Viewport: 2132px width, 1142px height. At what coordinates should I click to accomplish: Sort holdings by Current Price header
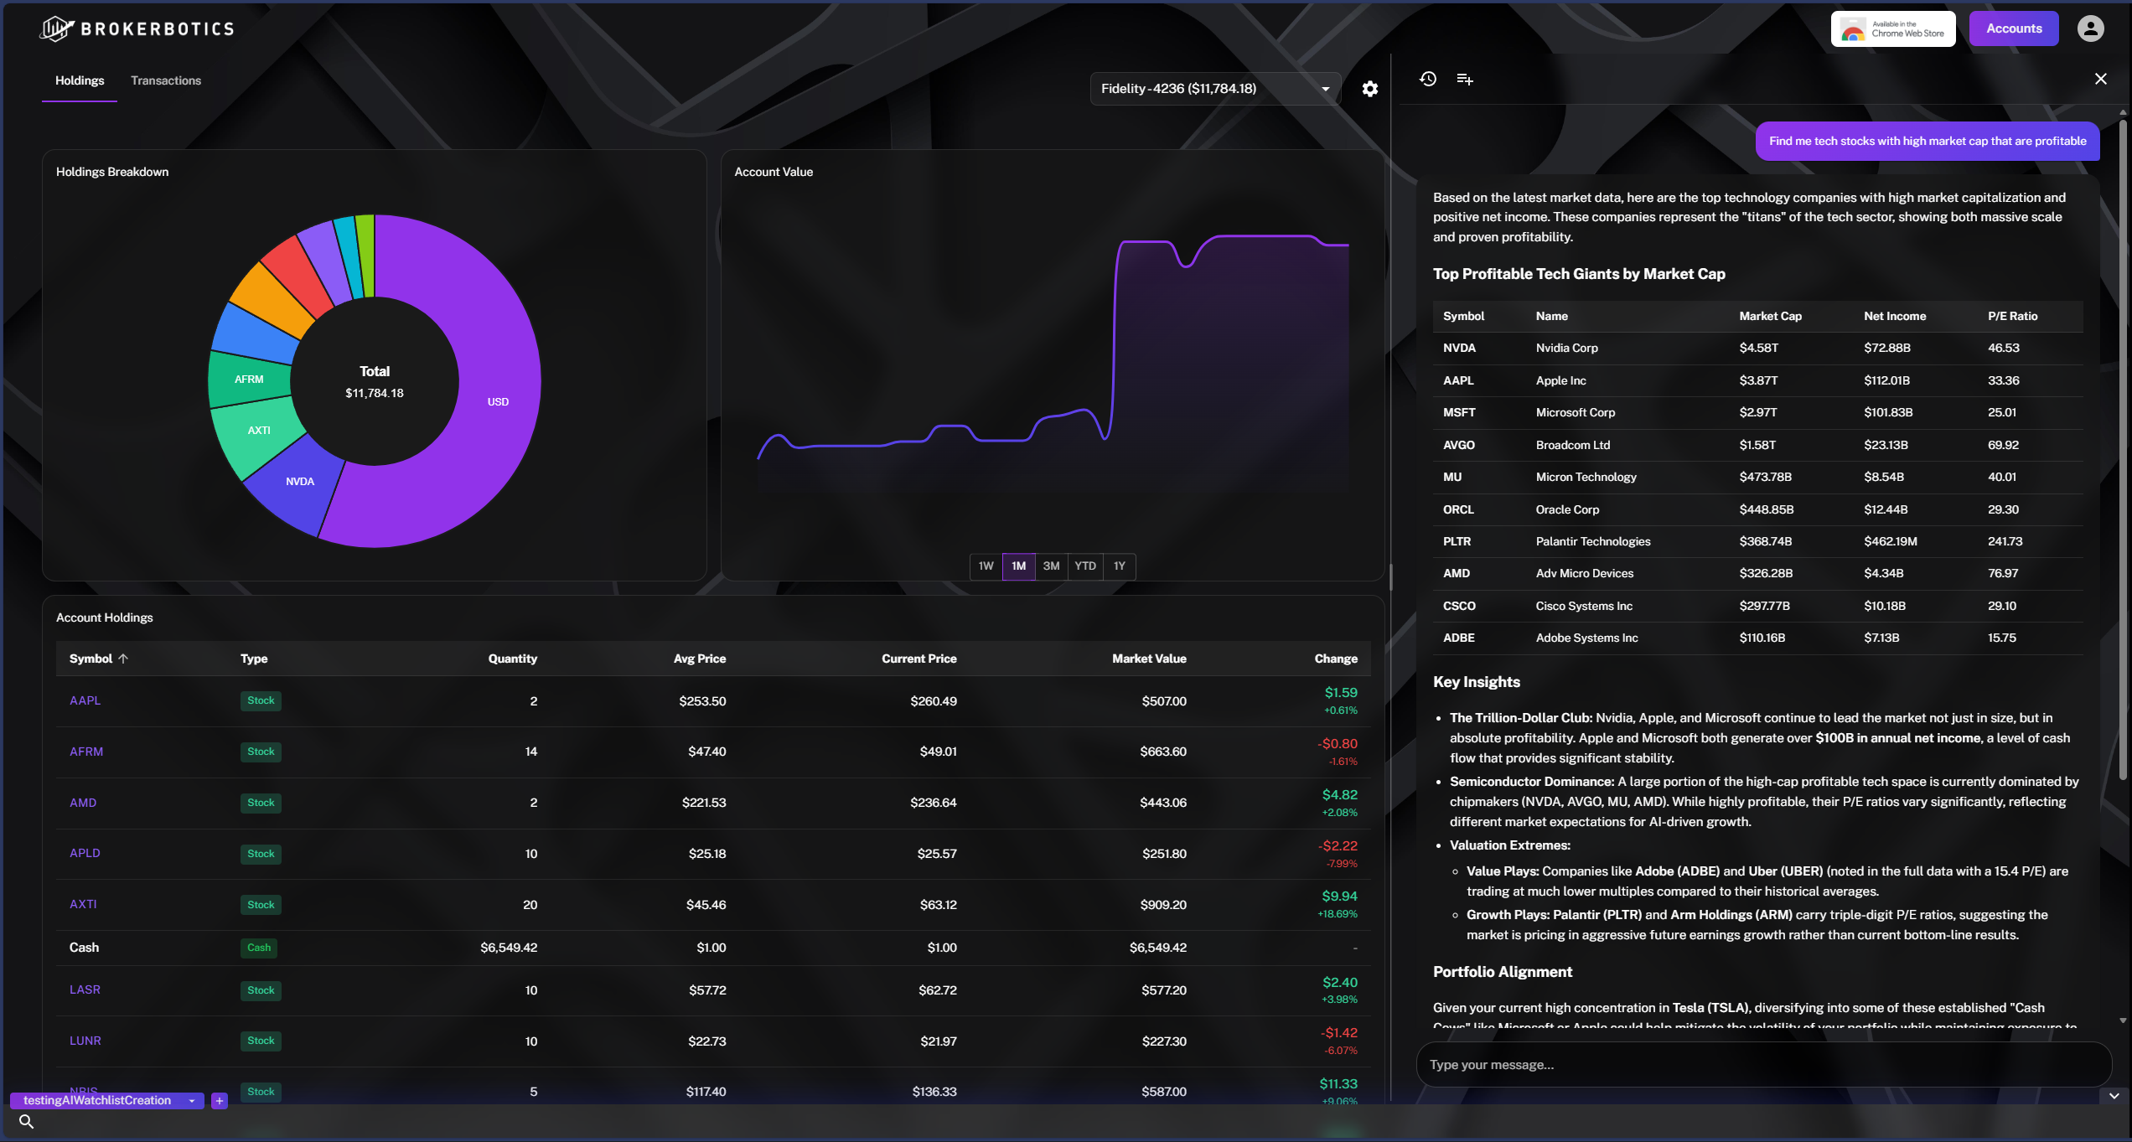[919, 659]
